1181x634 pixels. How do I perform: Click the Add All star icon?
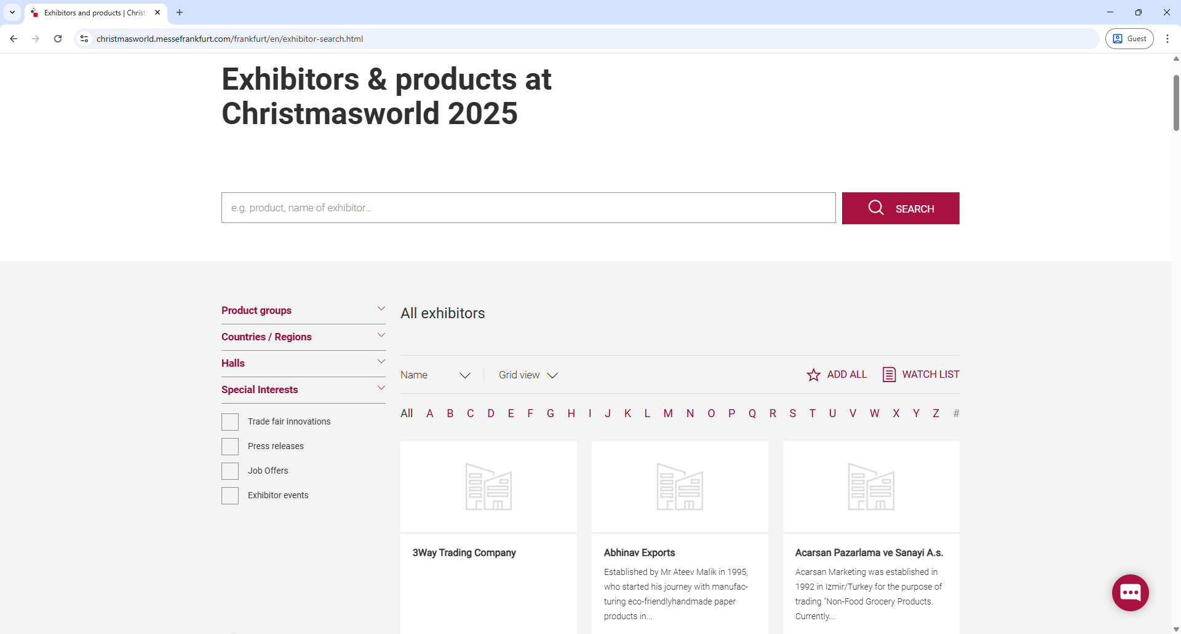point(814,374)
